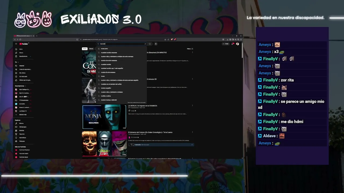Click the browser address bar
This screenshot has width=344, height=193.
click(x=122, y=39)
